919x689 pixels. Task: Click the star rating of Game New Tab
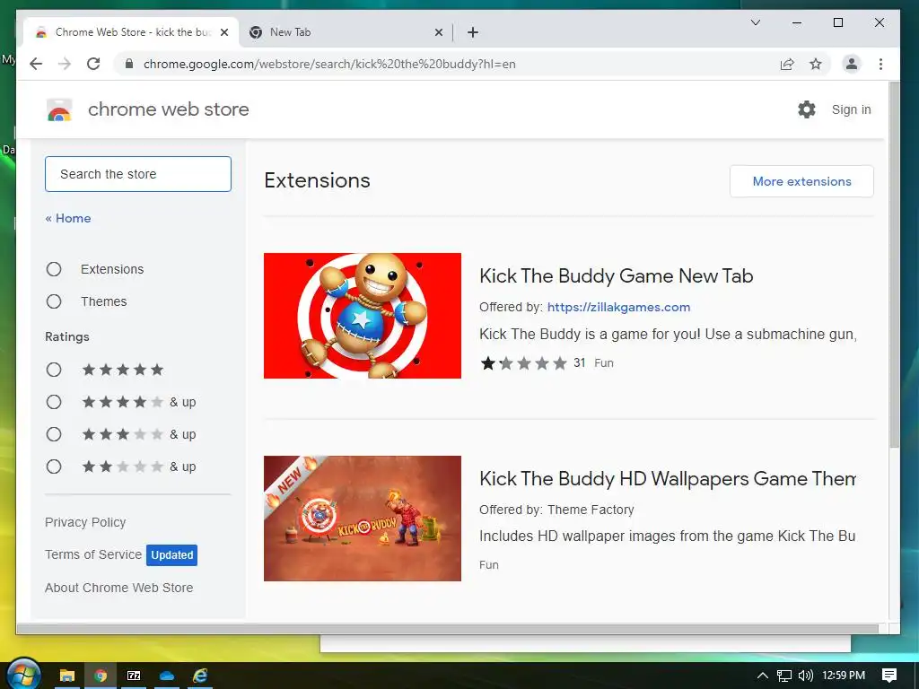[x=523, y=363]
